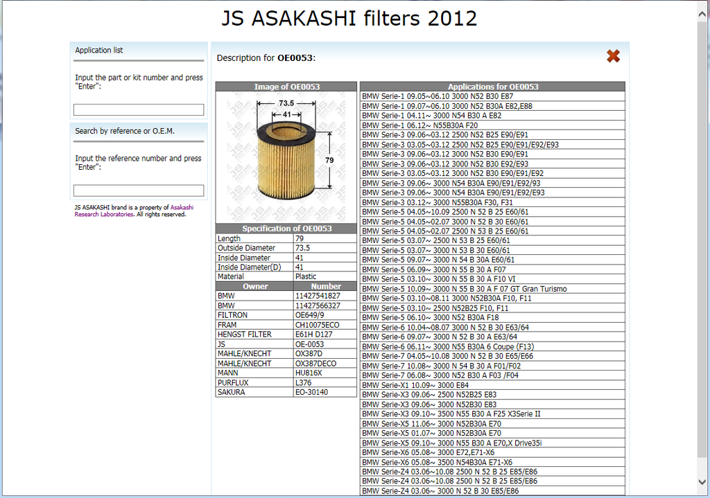Select BMW Serie-7 N 54 B 30 A F01/F02 row
This screenshot has height=498, width=710.
(493, 366)
